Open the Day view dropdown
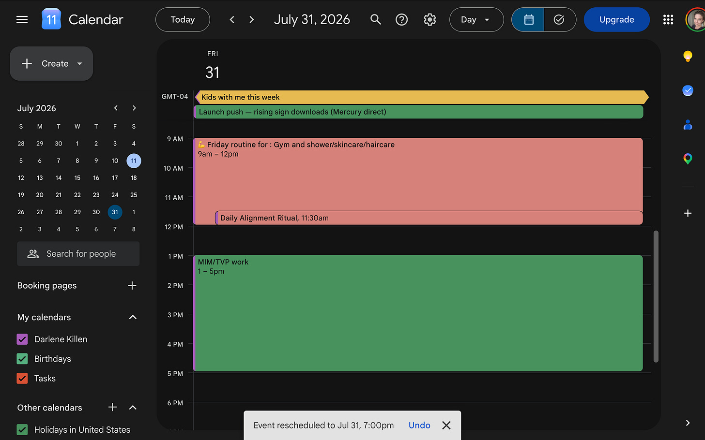The image size is (705, 440). 476,20
